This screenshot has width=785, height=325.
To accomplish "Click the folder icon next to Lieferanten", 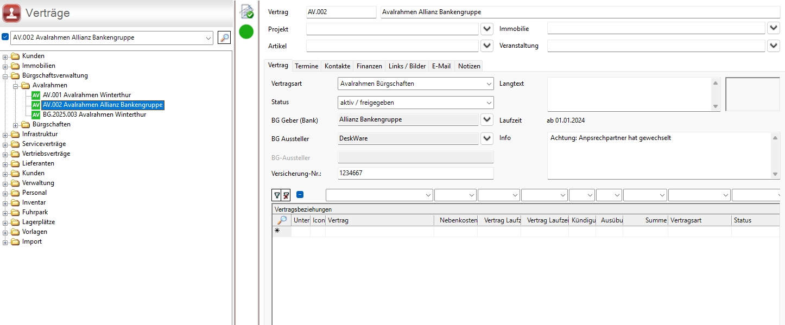I will tap(15, 163).
